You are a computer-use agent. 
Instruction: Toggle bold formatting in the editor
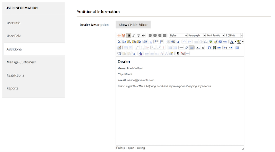point(129,36)
